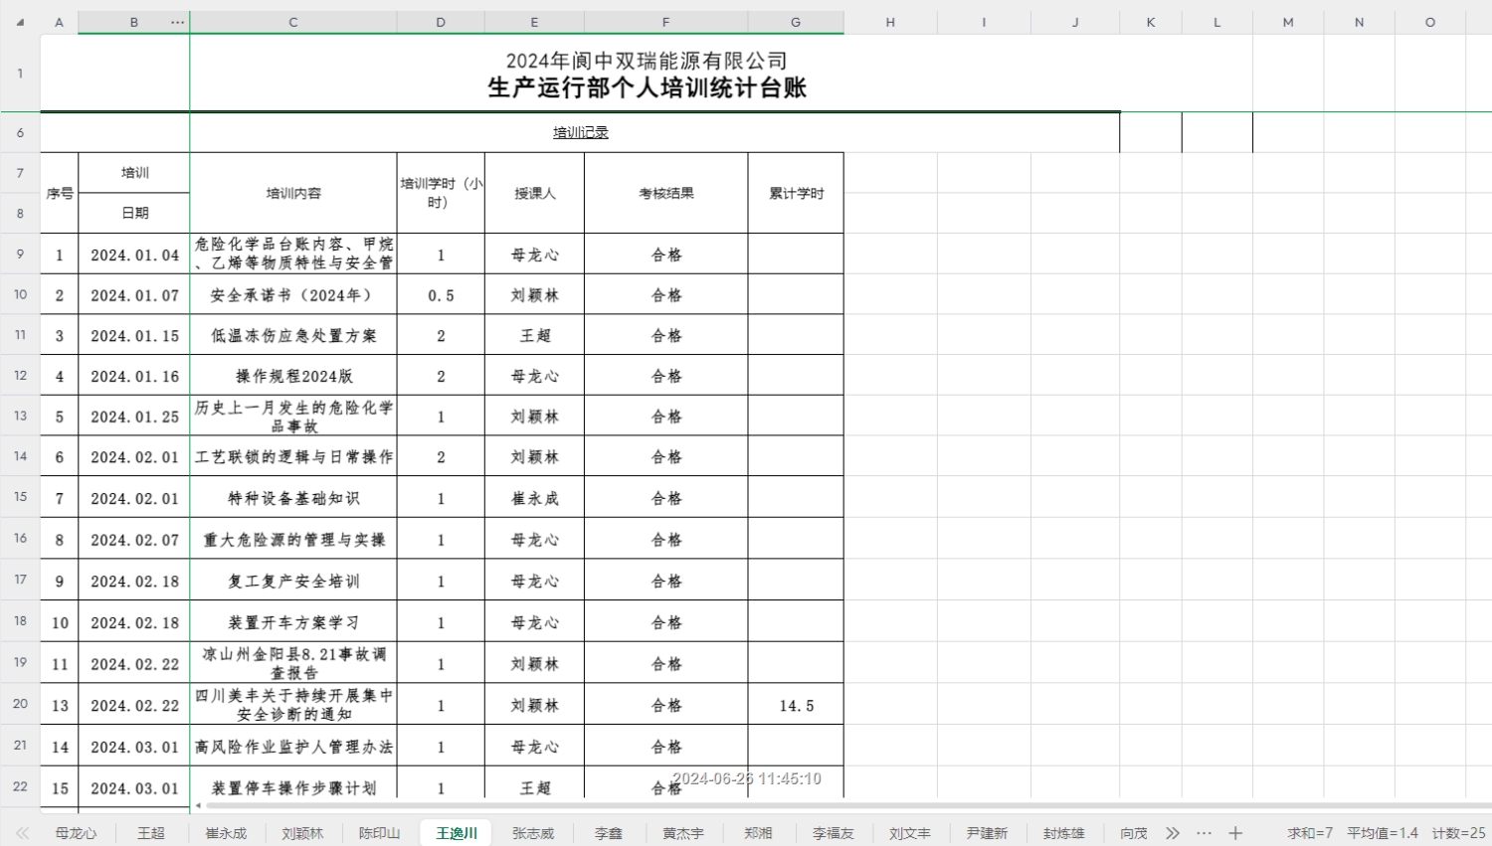Switch to the 母龙心 sheet tab

(77, 833)
